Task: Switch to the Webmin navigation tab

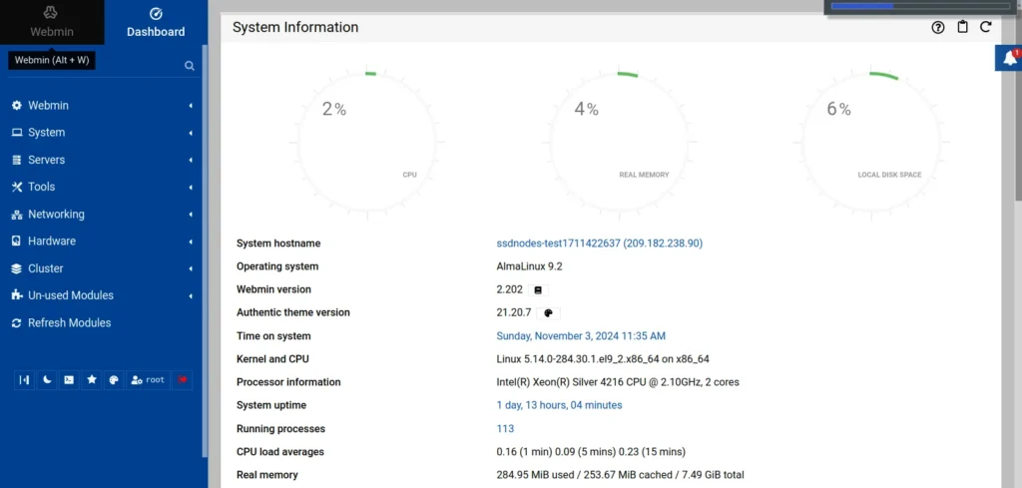Action: (x=52, y=22)
